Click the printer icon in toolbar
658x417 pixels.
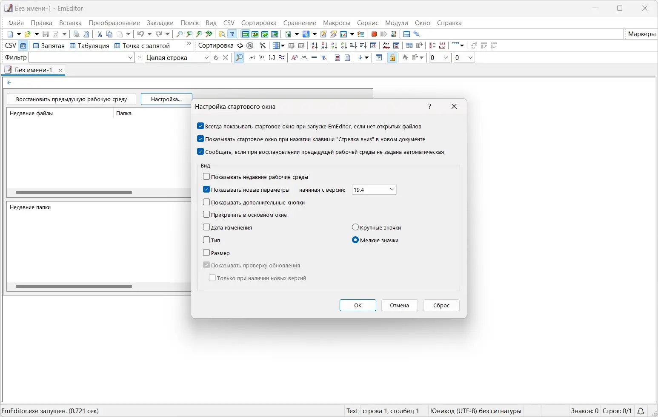[x=77, y=34]
